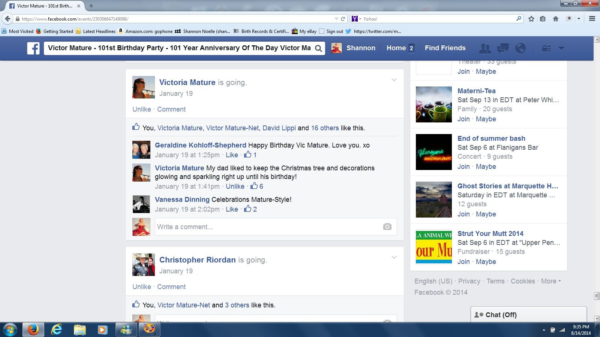Open the Latest Headlines bookmark
This screenshot has height=337, width=600.
(x=96, y=31)
